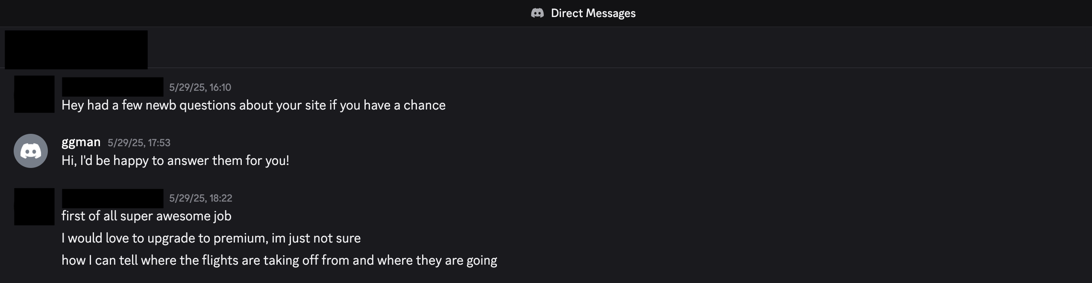This screenshot has width=1092, height=283.
Task: Select the "Hey had a few newb questions" message
Action: pos(253,105)
